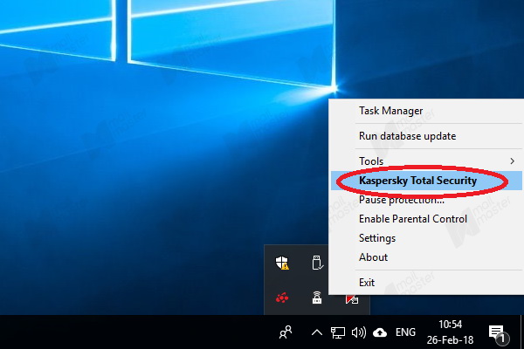Click the Kaspersky red tray icon
524x349 pixels.
click(352, 298)
